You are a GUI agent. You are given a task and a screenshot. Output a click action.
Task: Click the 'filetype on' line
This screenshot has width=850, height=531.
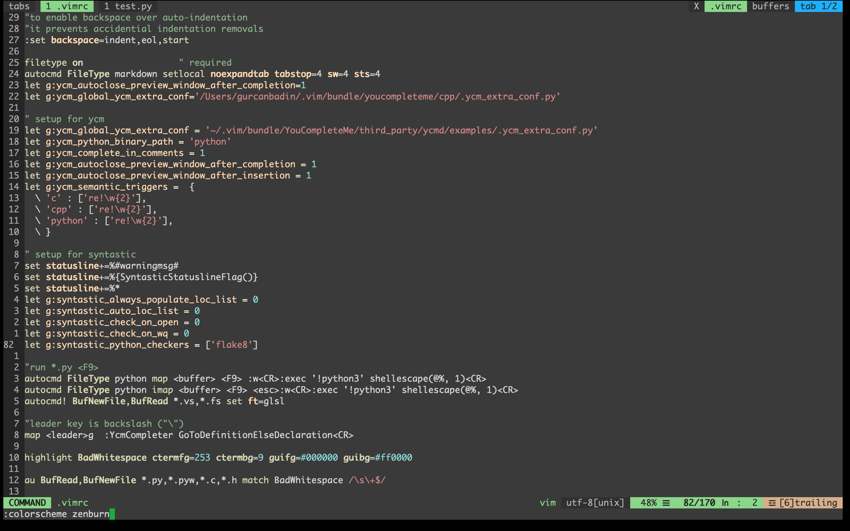coord(54,62)
